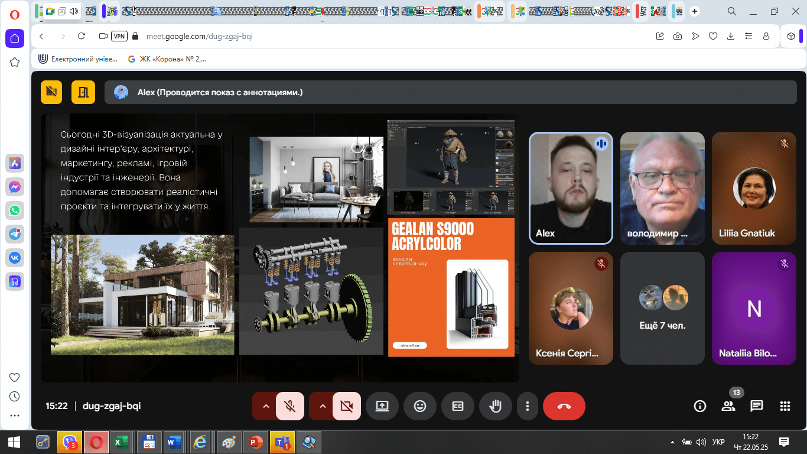This screenshot has width=807, height=454.
Task: Open 'Електронний уніве...' bookmark
Action: click(x=78, y=59)
